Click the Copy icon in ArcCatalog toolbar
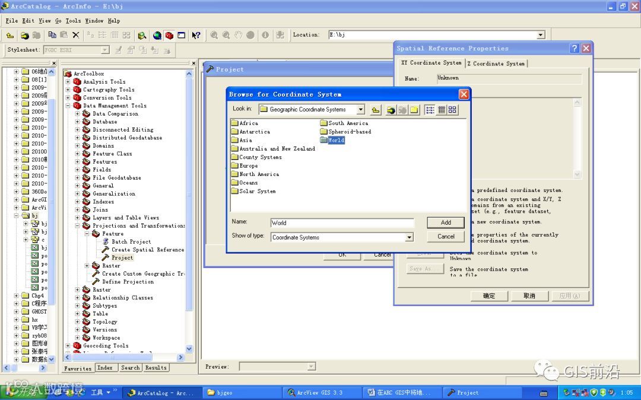The image size is (641, 400). [x=52, y=35]
